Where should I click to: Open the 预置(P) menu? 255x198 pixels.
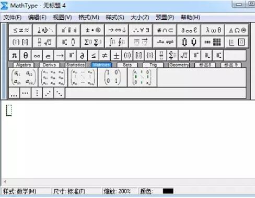point(165,17)
